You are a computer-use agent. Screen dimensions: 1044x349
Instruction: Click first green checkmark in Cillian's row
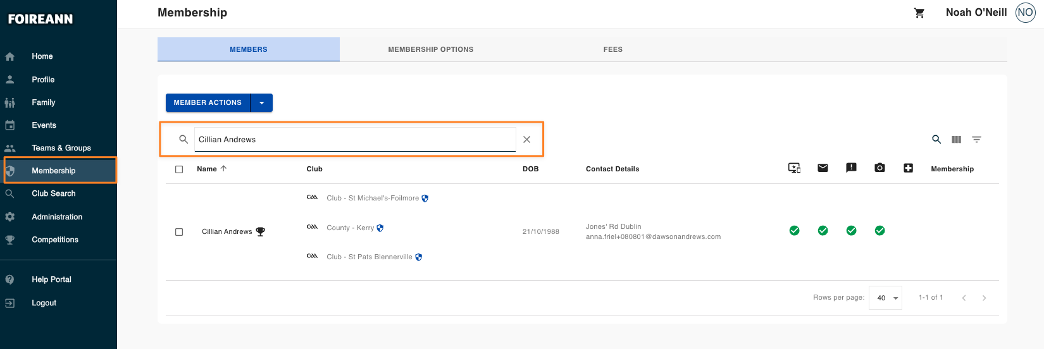[795, 231]
